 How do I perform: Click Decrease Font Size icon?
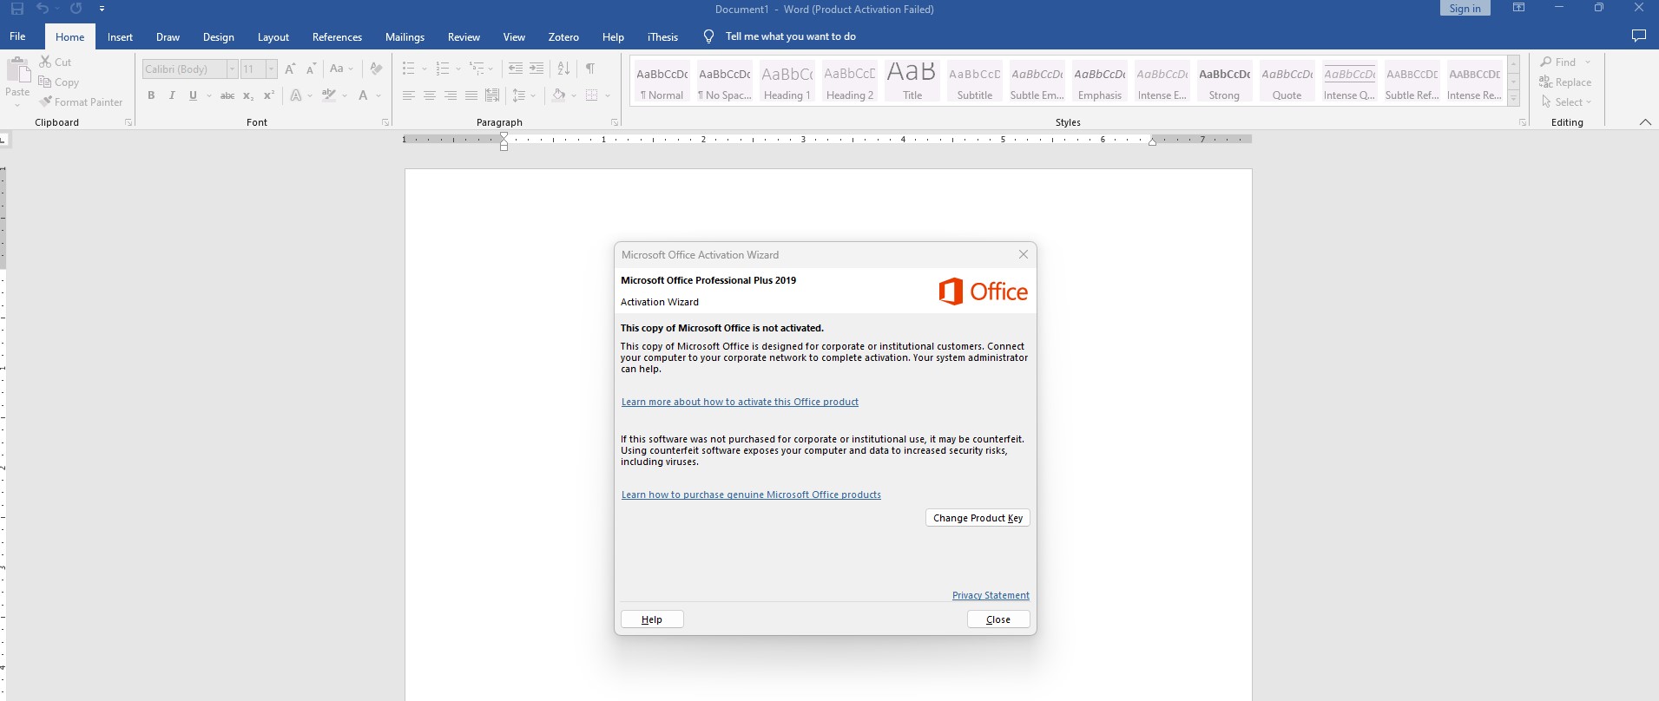(x=311, y=69)
